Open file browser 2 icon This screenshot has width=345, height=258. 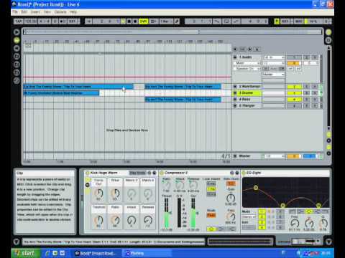[x=17, y=64]
